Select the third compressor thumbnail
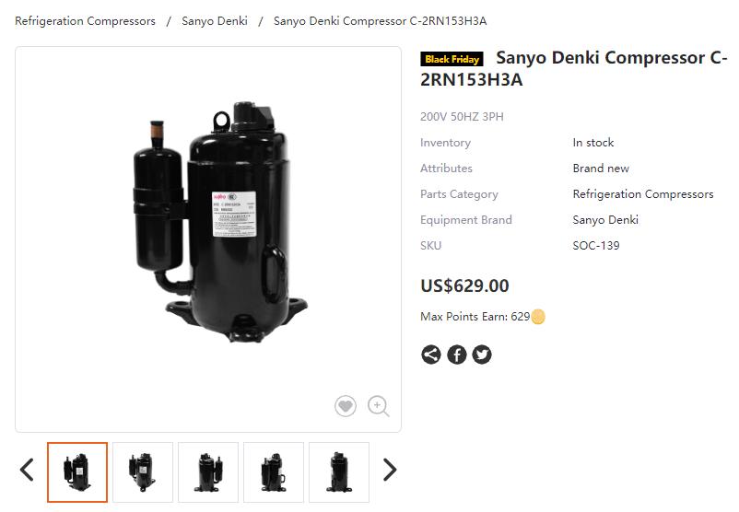This screenshot has height=512, width=739. [208, 472]
